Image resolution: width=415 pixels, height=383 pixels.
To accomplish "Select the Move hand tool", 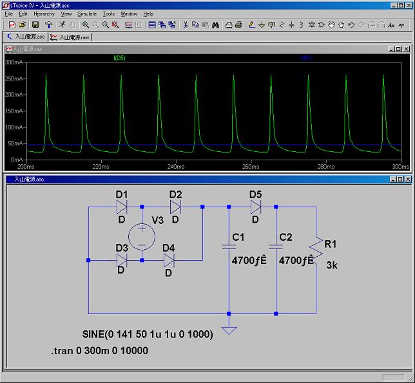I will coord(331,25).
